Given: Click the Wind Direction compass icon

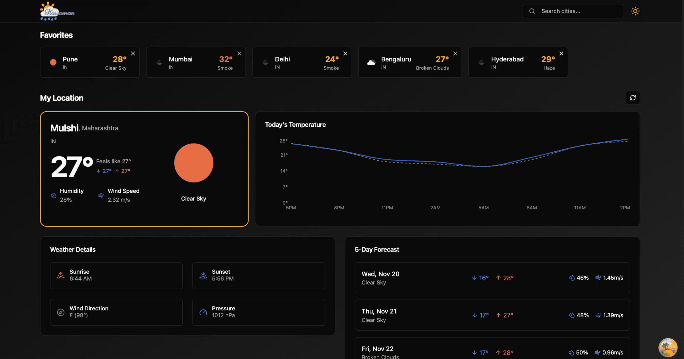Looking at the screenshot, I should [61, 312].
